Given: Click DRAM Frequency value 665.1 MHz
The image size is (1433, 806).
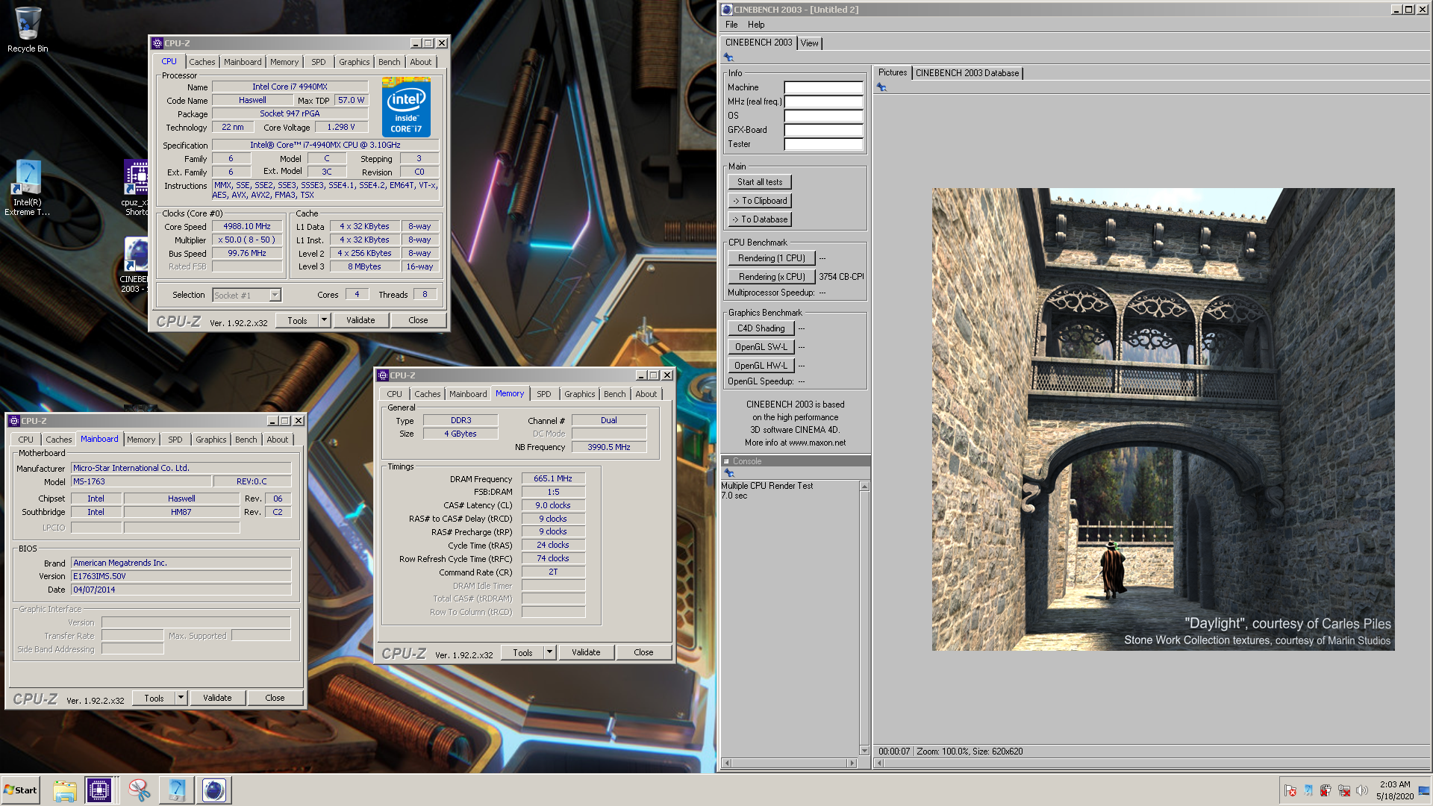Looking at the screenshot, I should [553, 478].
